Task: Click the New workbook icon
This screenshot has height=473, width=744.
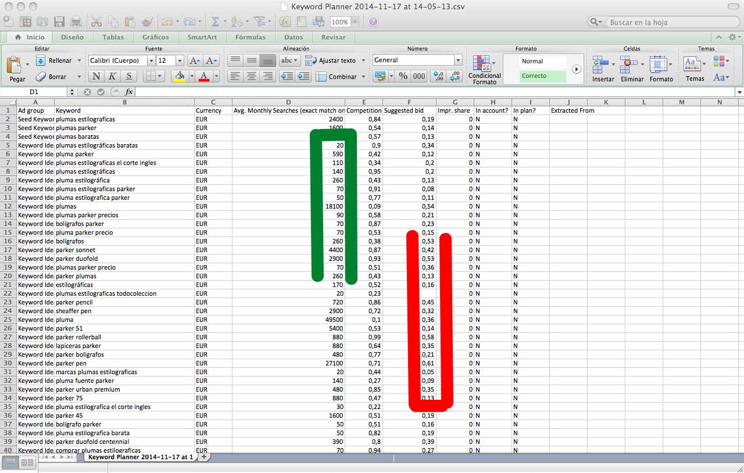Action: 8,22
